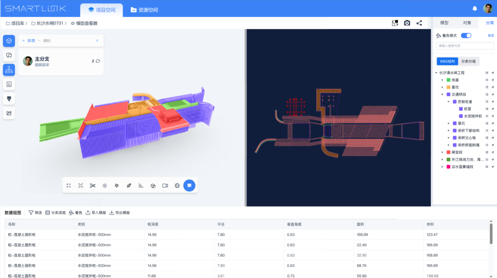Viewport: 497px width, 278px height.
Task: Click the view cube tool
Action: pos(153,186)
